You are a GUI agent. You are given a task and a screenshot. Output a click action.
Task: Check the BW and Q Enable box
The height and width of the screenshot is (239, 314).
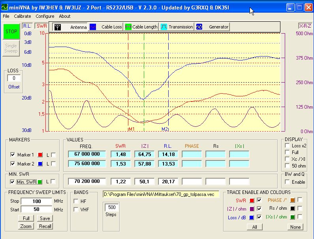click(288, 182)
